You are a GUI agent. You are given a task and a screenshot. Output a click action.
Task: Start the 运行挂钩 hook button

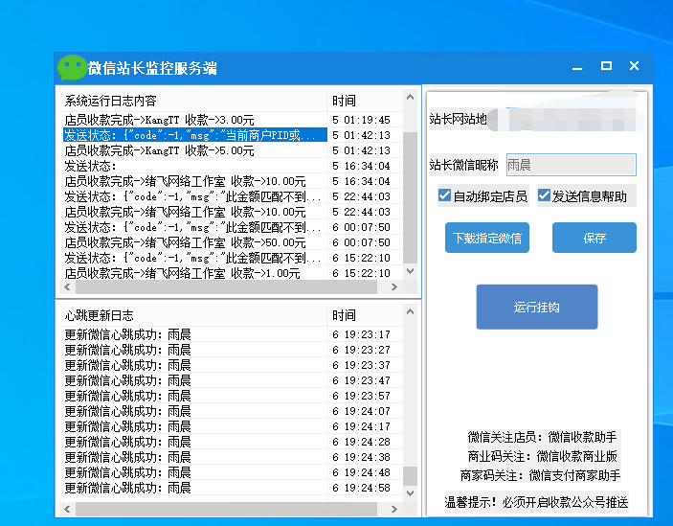536,307
